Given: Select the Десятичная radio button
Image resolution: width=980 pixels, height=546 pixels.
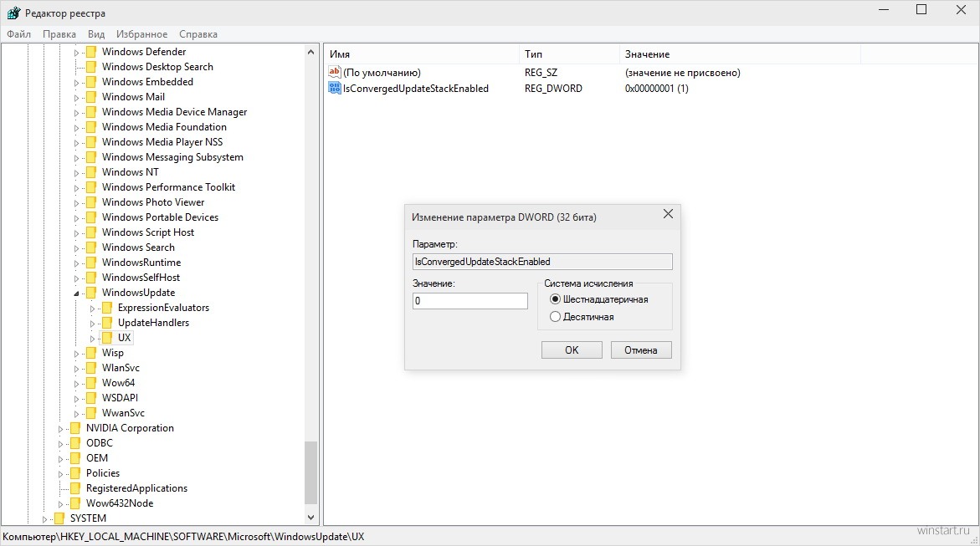Looking at the screenshot, I should pos(555,317).
